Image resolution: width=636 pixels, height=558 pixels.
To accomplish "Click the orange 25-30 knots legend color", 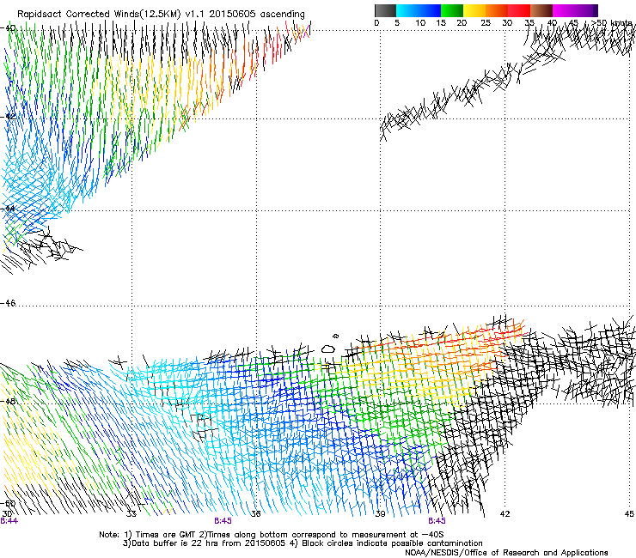I will tap(497, 10).
